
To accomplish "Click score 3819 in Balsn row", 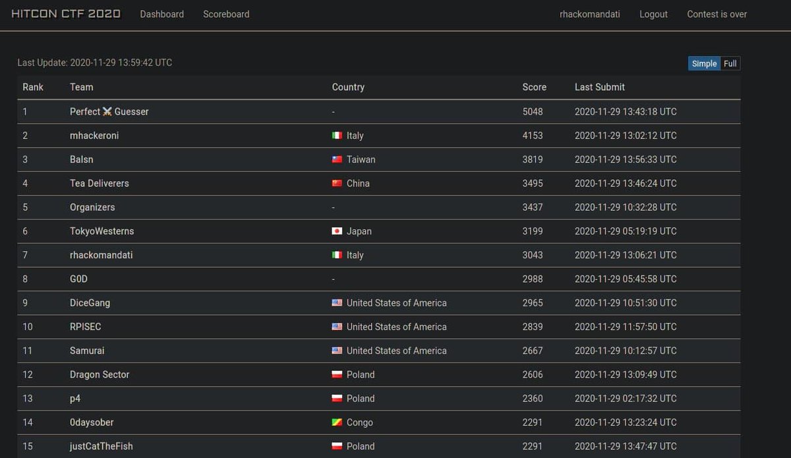I will point(533,159).
